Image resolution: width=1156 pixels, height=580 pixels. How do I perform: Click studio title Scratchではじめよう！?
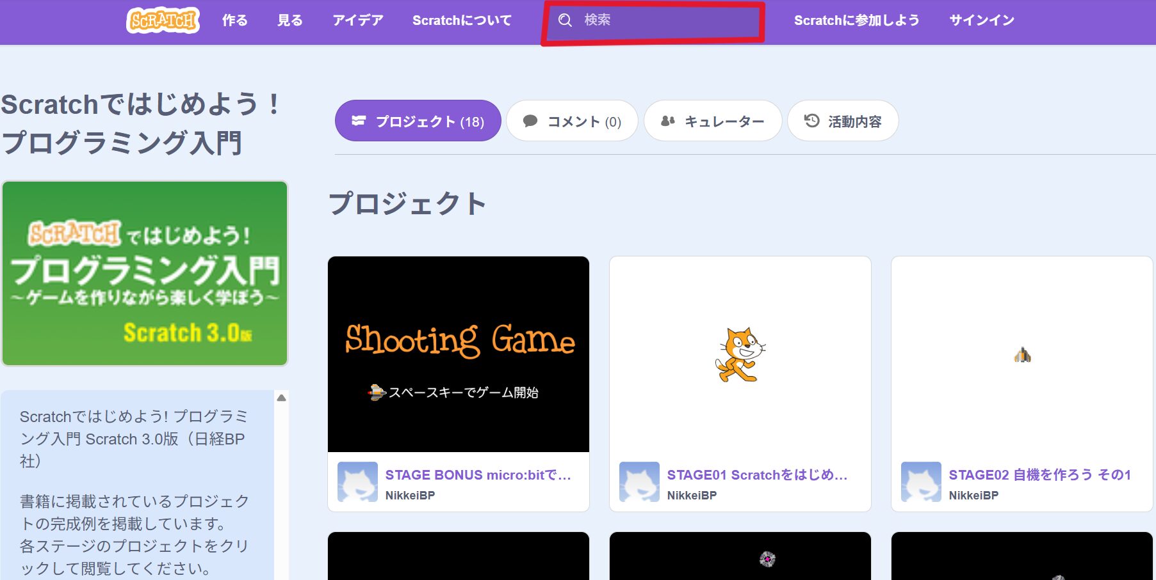141,123
